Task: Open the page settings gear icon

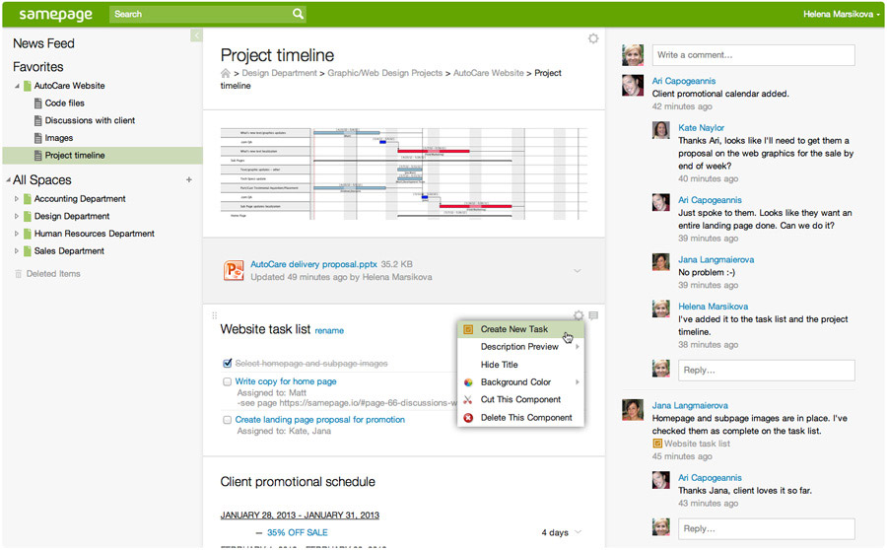Action: [593, 38]
